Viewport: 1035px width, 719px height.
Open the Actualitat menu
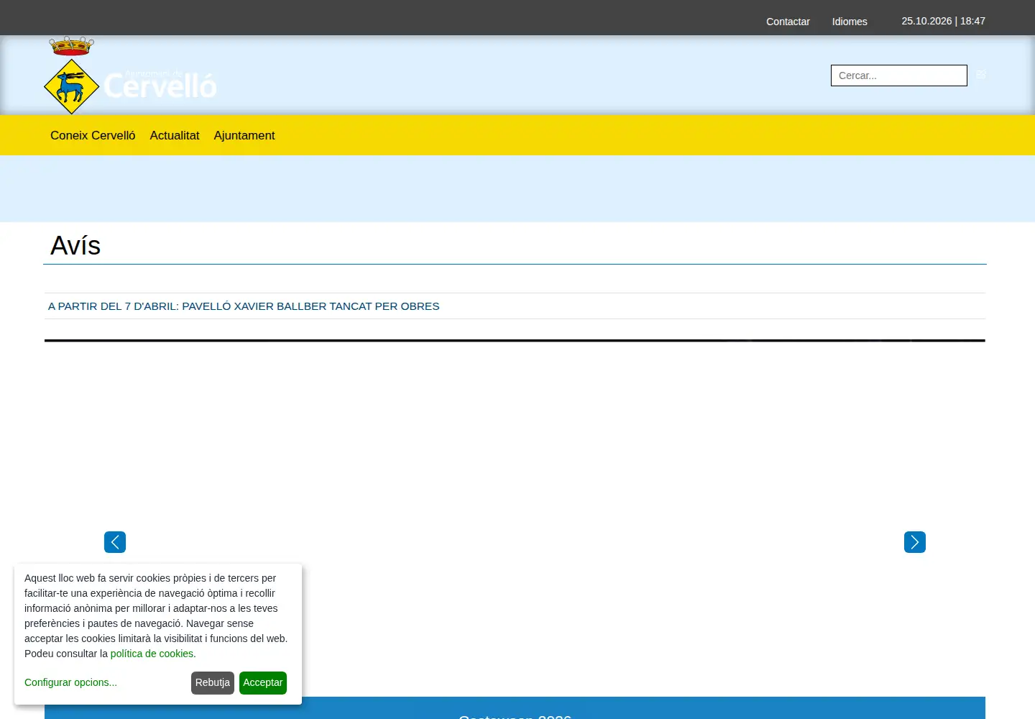click(x=175, y=135)
